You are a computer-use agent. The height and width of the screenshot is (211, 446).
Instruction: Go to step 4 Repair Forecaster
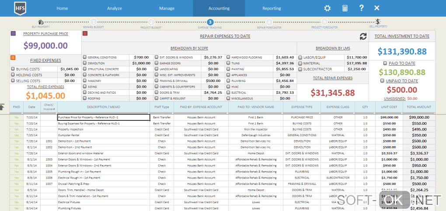coord(269,22)
